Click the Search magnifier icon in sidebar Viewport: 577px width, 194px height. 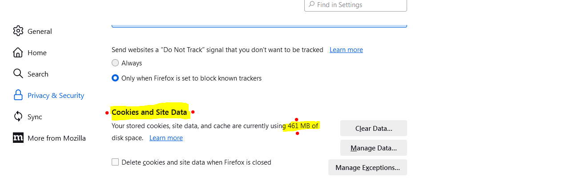point(18,74)
